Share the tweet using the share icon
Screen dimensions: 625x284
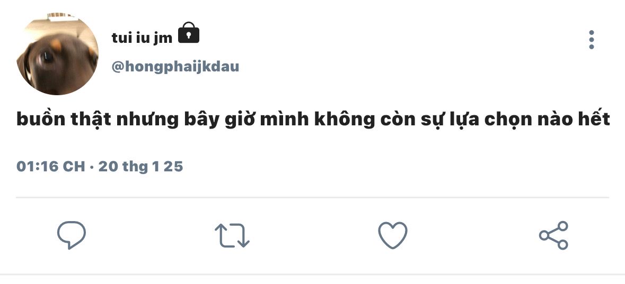point(553,235)
